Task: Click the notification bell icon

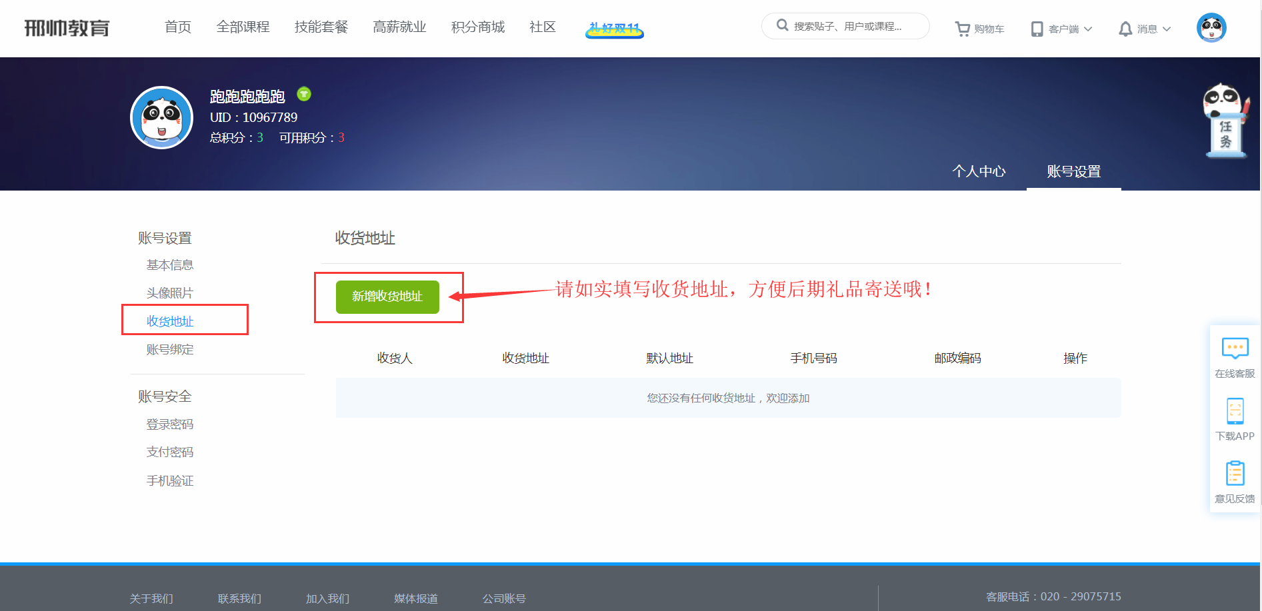Action: 1125,29
